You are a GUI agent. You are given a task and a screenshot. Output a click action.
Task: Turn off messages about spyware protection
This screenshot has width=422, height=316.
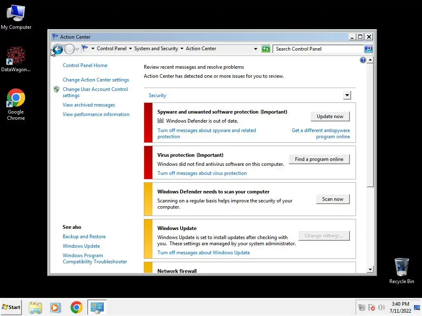coord(207,134)
